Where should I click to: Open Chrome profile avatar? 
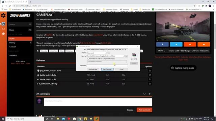(x=210, y=6)
